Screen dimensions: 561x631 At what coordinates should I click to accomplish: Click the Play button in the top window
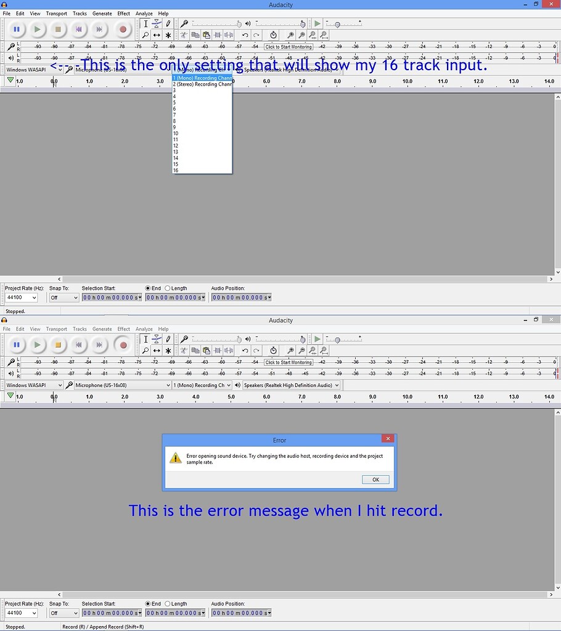coord(38,29)
